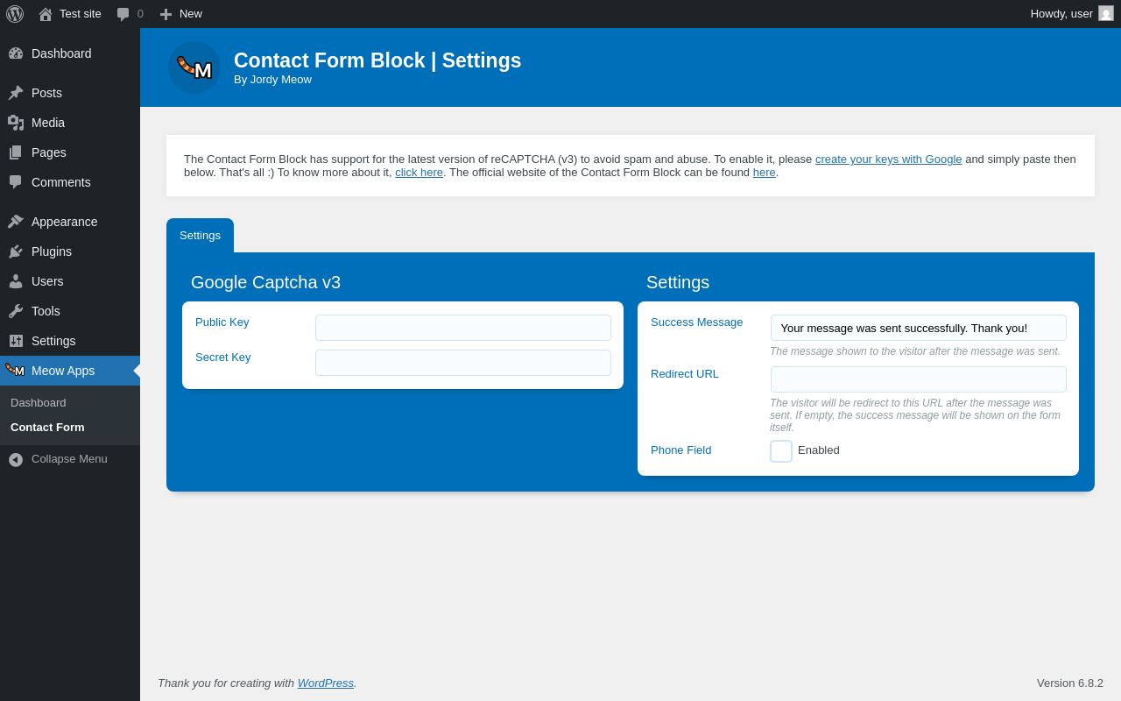Click the WordPress logo icon
Viewport: 1121px width, 701px height.
tap(15, 14)
